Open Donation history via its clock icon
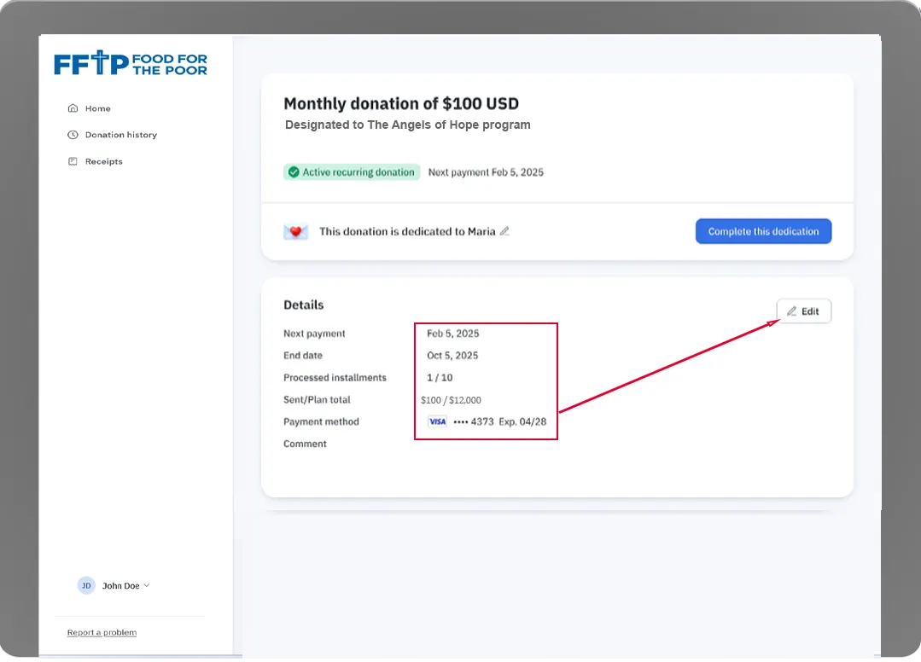 pyautogui.click(x=73, y=134)
